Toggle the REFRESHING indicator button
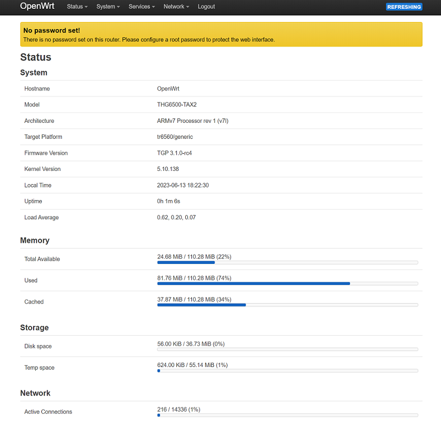The width and height of the screenshot is (441, 426). coord(404,7)
